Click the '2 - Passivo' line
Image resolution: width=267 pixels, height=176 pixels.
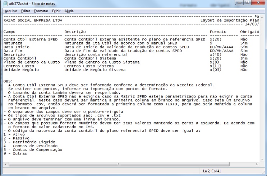16,138
